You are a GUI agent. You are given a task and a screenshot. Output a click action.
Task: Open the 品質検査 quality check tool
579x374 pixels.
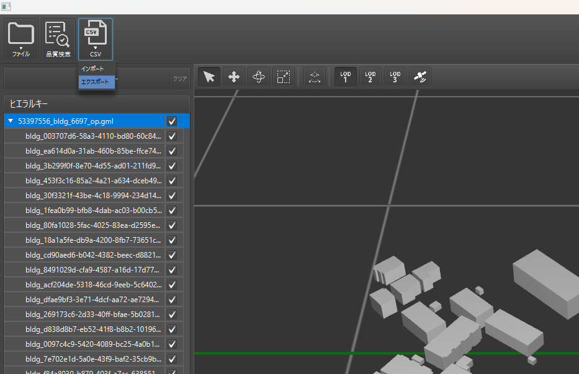point(58,39)
